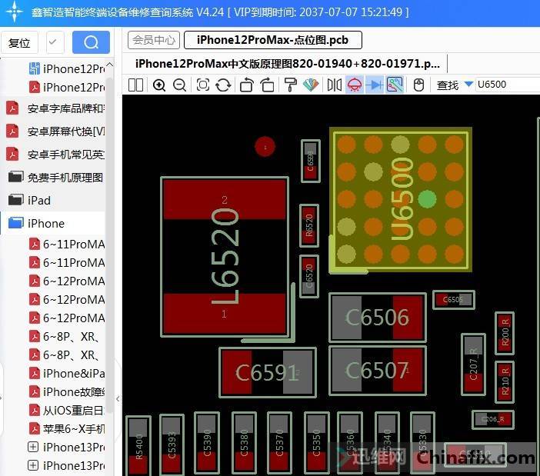Viewport: 540px width, 476px height.
Task: Click the refresh view icon in toolbar
Action: pos(224,85)
